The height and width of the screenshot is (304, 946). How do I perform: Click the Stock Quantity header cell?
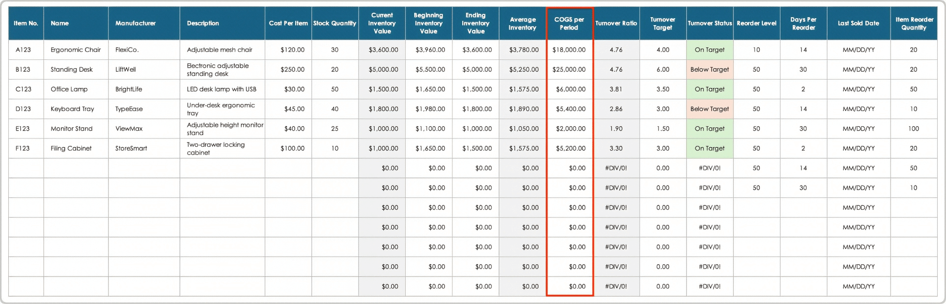pos(334,24)
